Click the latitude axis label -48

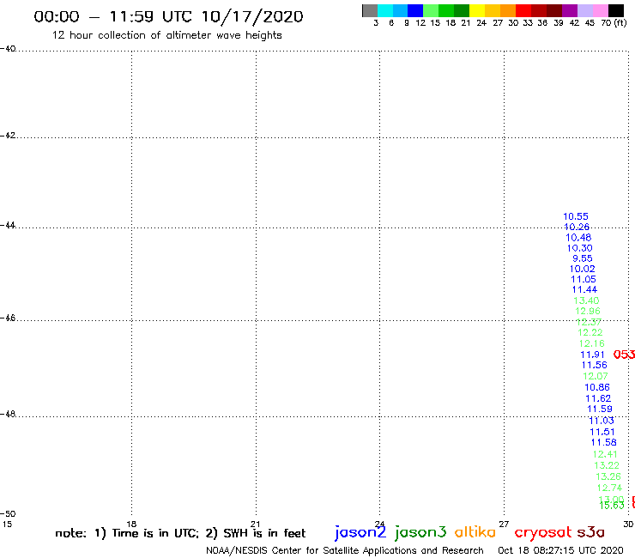pyautogui.click(x=8, y=414)
